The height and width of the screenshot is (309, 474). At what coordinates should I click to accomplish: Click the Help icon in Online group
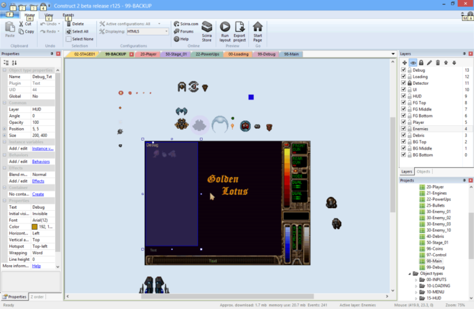click(x=176, y=39)
